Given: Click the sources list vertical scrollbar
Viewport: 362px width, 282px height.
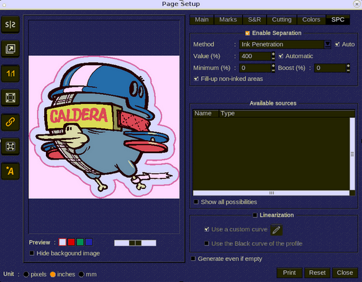Looking at the screenshot, I should click(x=352, y=154).
